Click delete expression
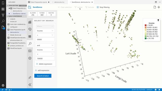Image resolution: width=162 pixels, height=91 pixels. click(x=44, y=64)
